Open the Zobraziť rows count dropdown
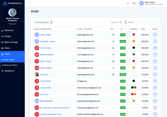This screenshot has width=167, height=117. 123,22
